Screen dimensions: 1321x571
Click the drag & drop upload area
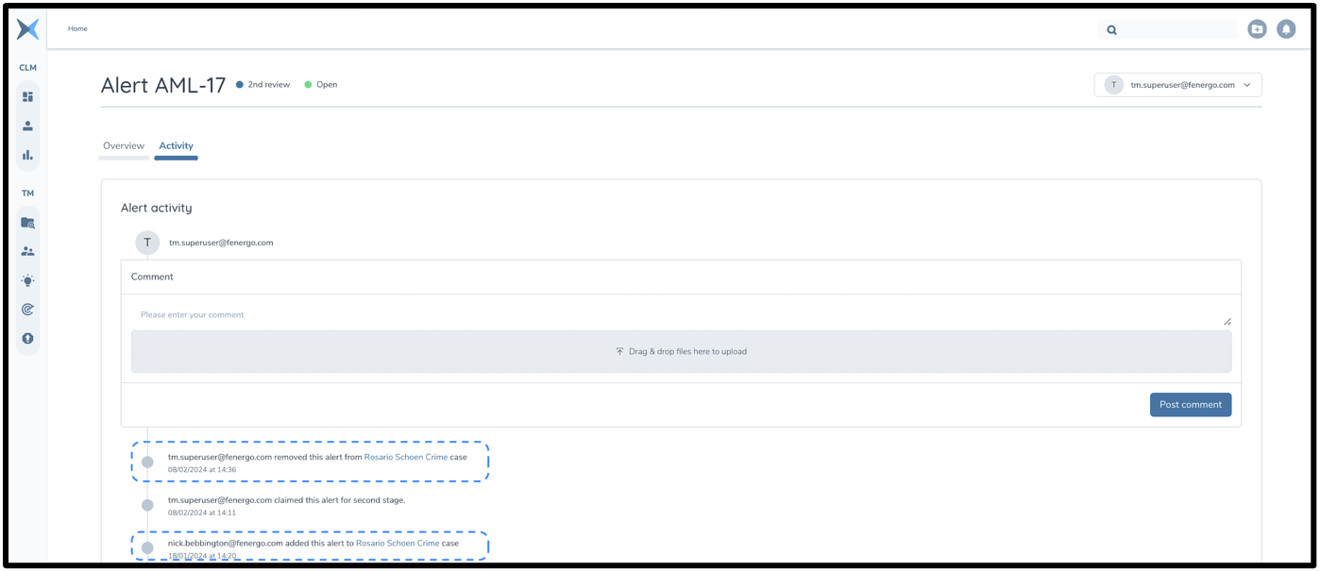[681, 351]
